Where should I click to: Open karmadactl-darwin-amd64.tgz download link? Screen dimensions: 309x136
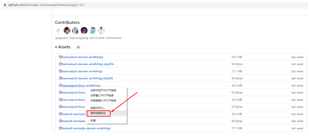[83, 57]
